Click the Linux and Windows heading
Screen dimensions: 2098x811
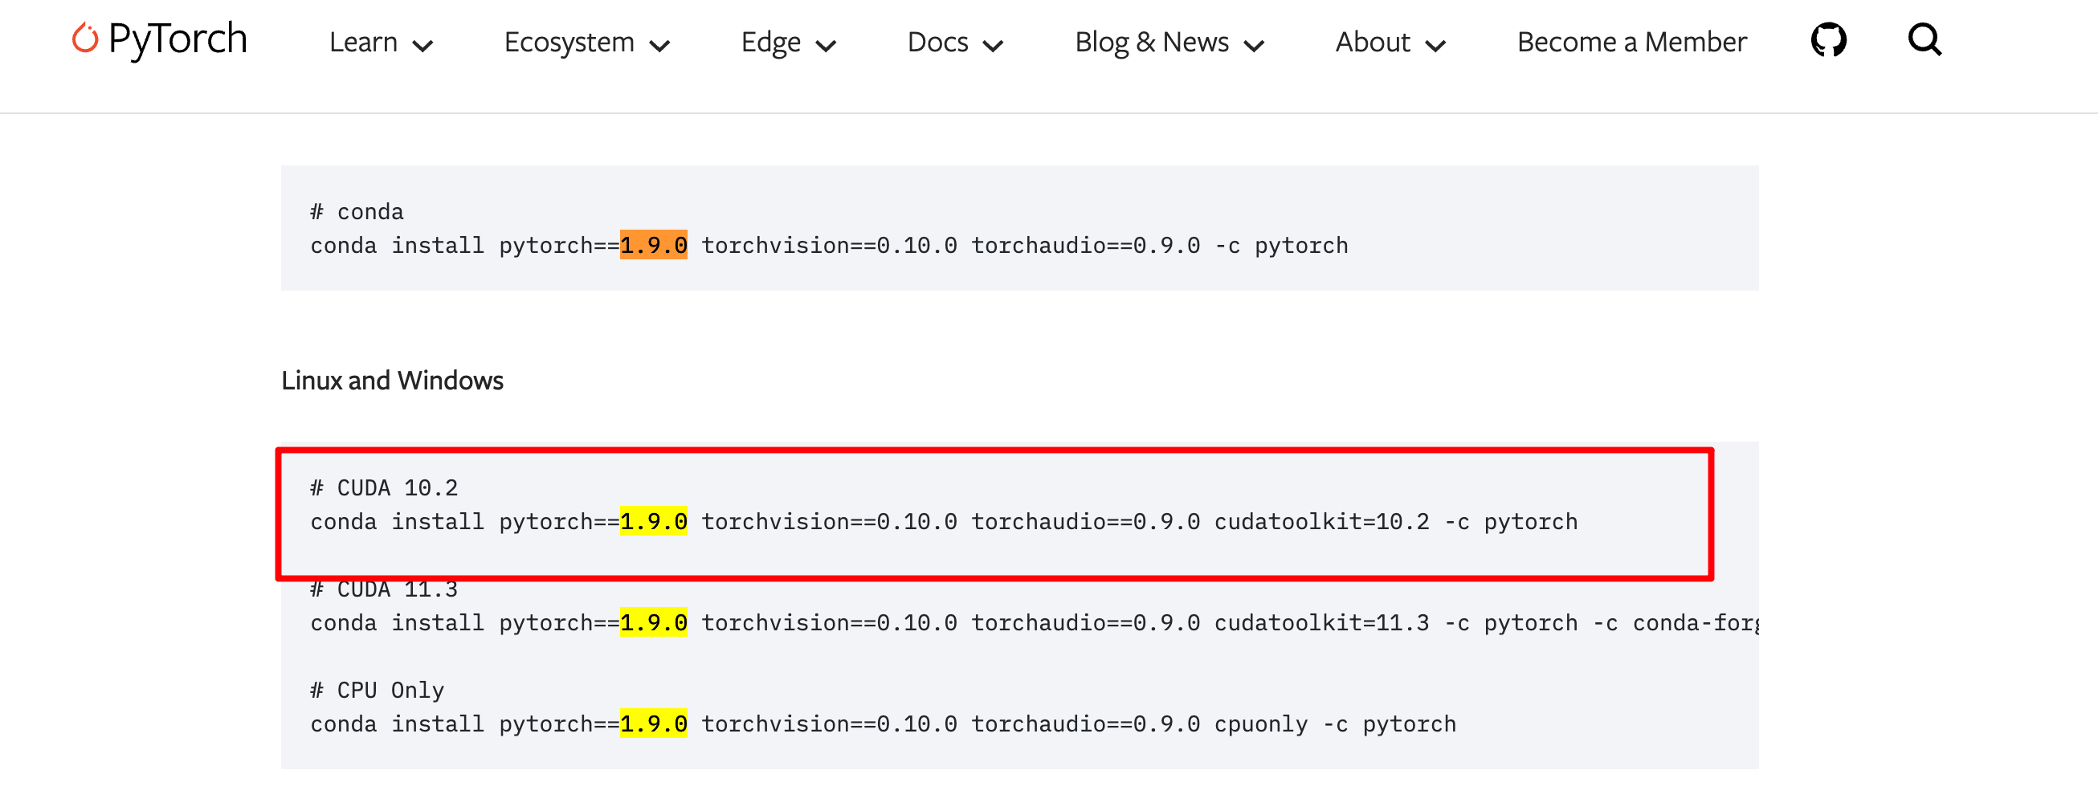click(392, 381)
